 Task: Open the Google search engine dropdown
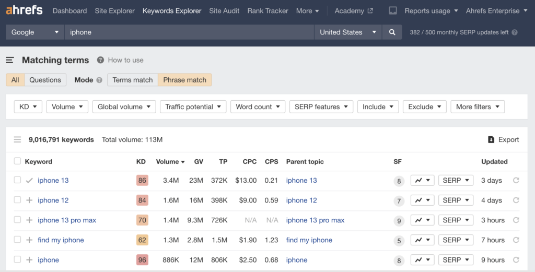[35, 32]
